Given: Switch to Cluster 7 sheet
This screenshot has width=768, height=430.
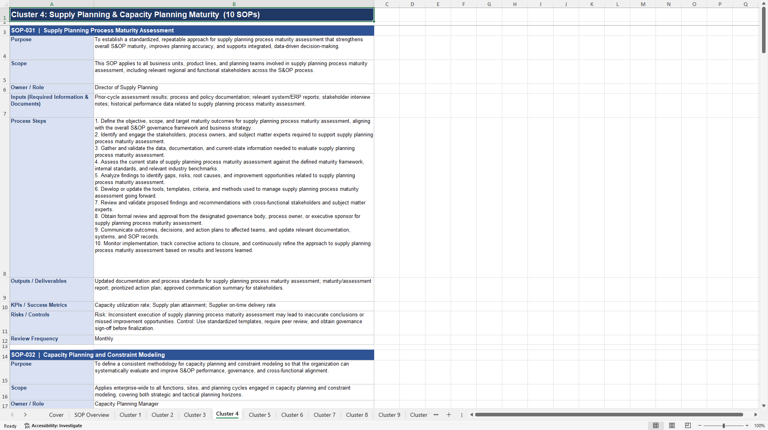Looking at the screenshot, I should click(x=325, y=415).
